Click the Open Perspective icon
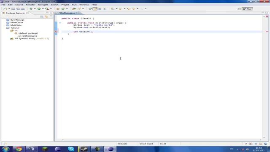The image size is (270, 152). (239, 9)
